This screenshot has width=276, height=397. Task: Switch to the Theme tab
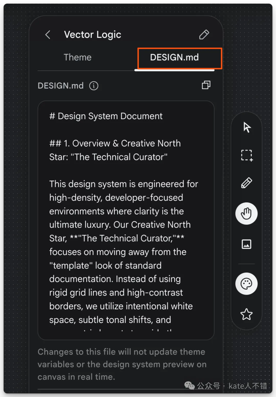[77, 57]
